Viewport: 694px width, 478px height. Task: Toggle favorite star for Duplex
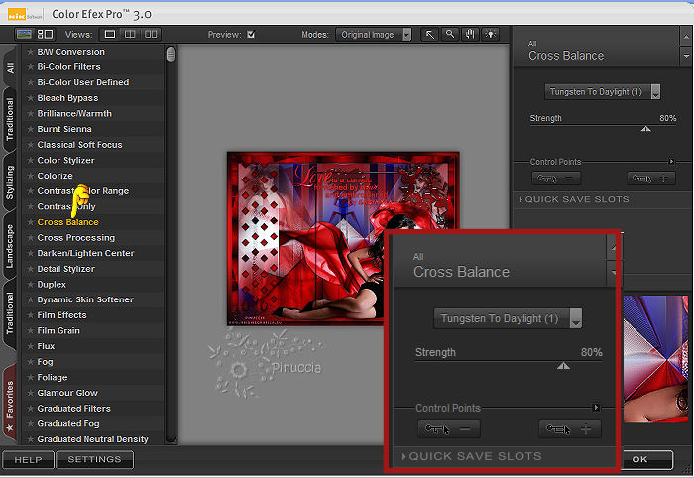[x=30, y=285]
